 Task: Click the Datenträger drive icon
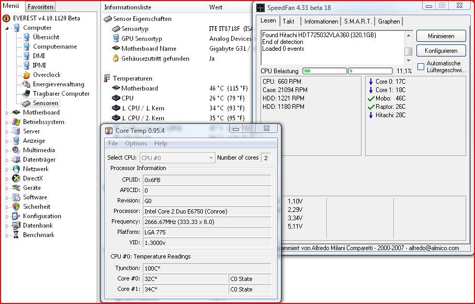[16, 160]
